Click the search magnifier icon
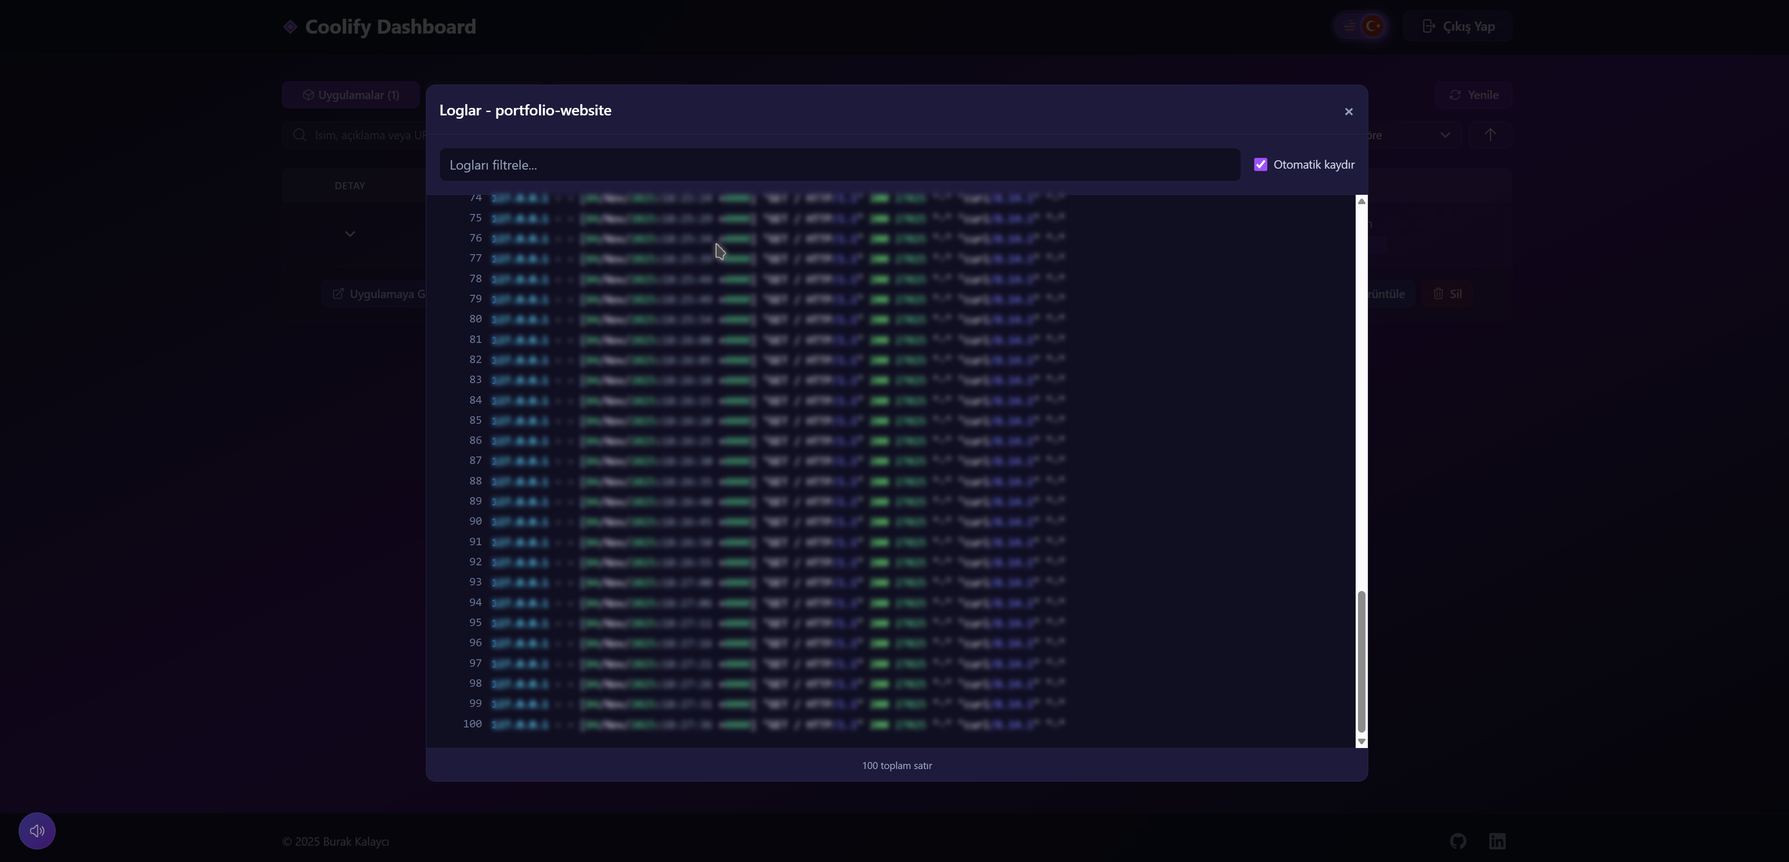This screenshot has width=1789, height=862. [299, 135]
